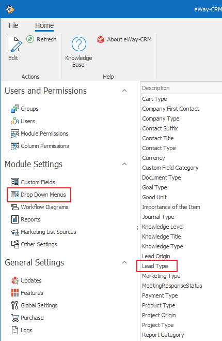
Task: Open the Global Settings link
Action: pos(39,305)
